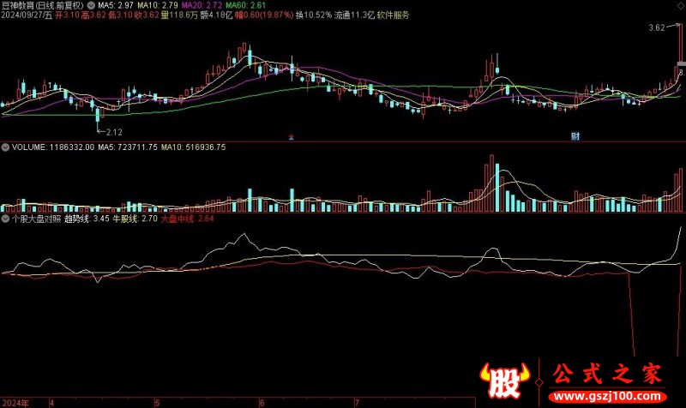Click the 财 financial marker on the chart

pyautogui.click(x=575, y=136)
